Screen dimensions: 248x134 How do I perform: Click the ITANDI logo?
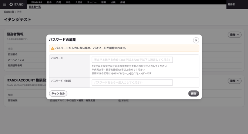pyautogui.click(x=17, y=4)
